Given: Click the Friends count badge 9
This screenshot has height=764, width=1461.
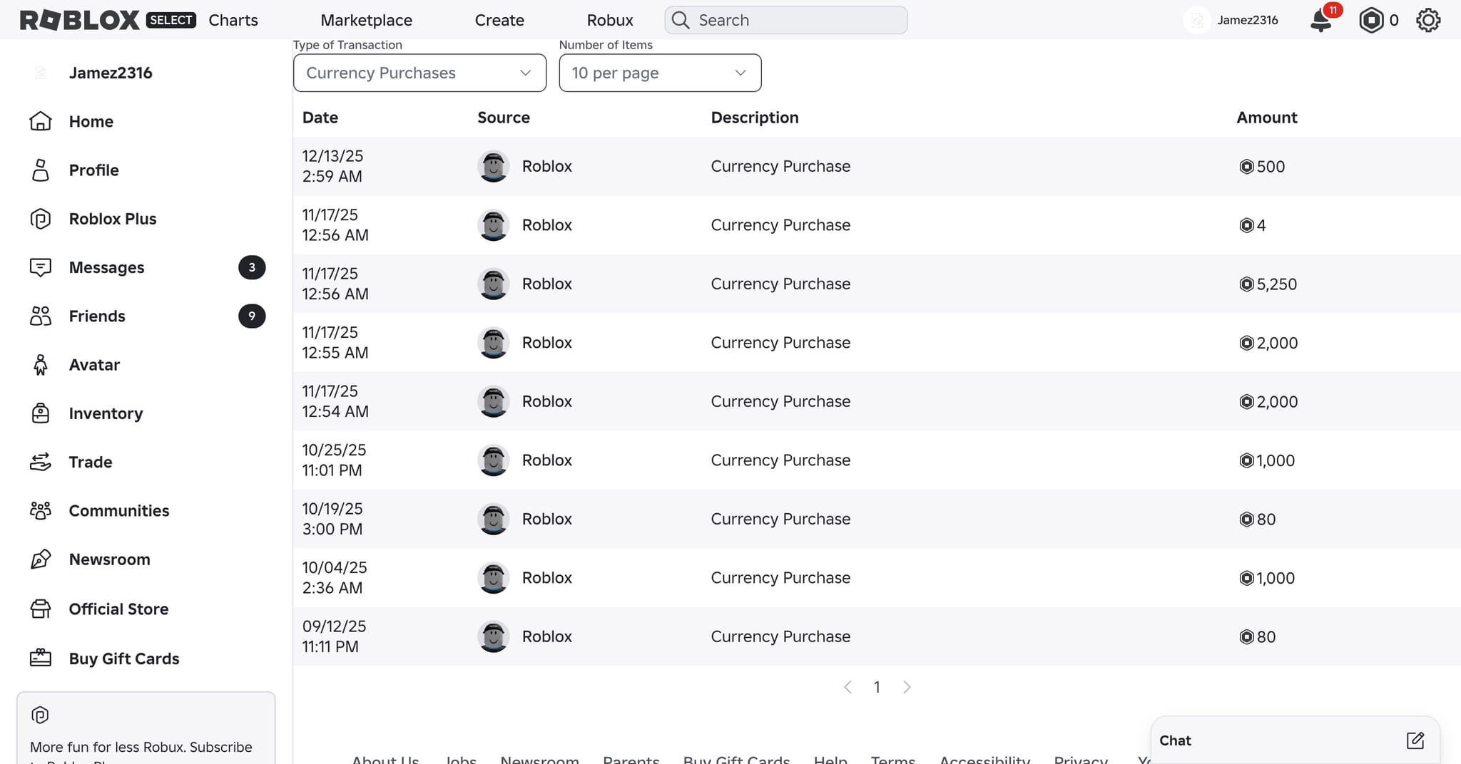Looking at the screenshot, I should click(252, 316).
